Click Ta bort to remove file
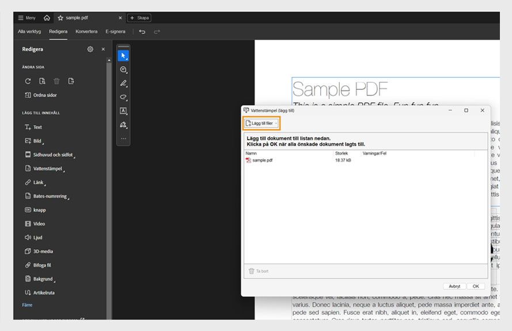The image size is (512, 331). click(259, 271)
